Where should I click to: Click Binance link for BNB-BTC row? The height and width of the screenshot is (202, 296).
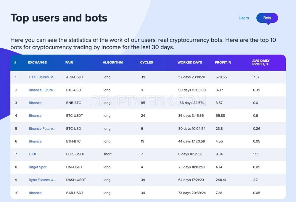(x=35, y=103)
